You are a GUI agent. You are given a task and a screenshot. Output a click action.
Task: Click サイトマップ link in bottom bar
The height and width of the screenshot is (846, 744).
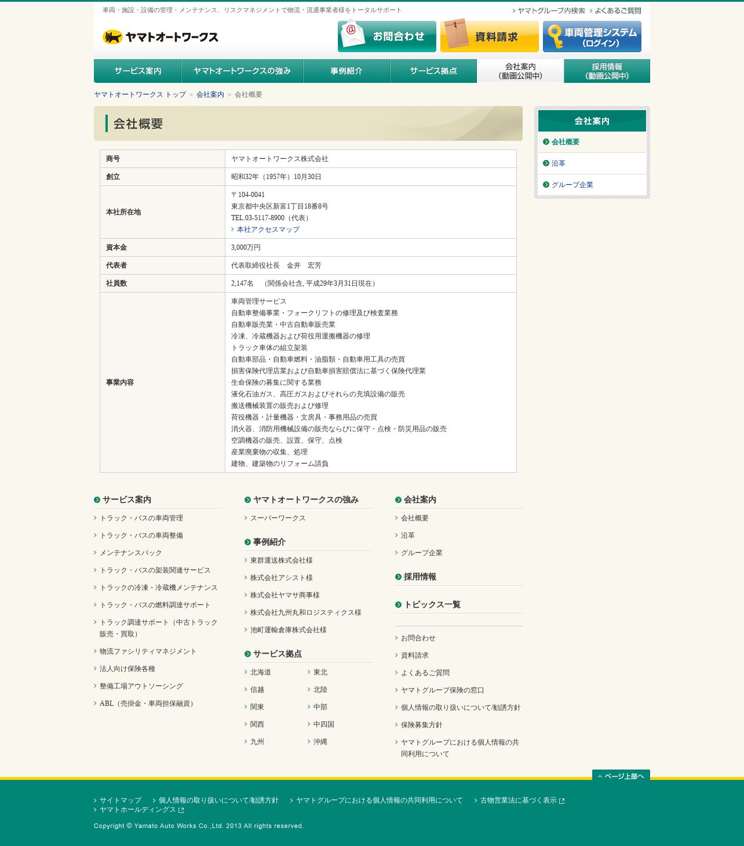121,801
